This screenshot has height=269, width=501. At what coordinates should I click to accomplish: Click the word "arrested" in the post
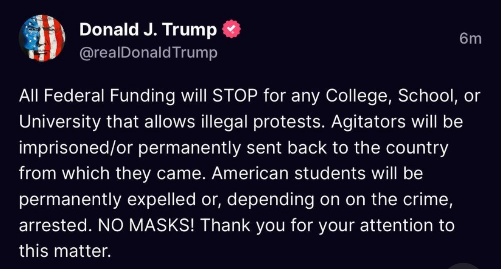53,225
